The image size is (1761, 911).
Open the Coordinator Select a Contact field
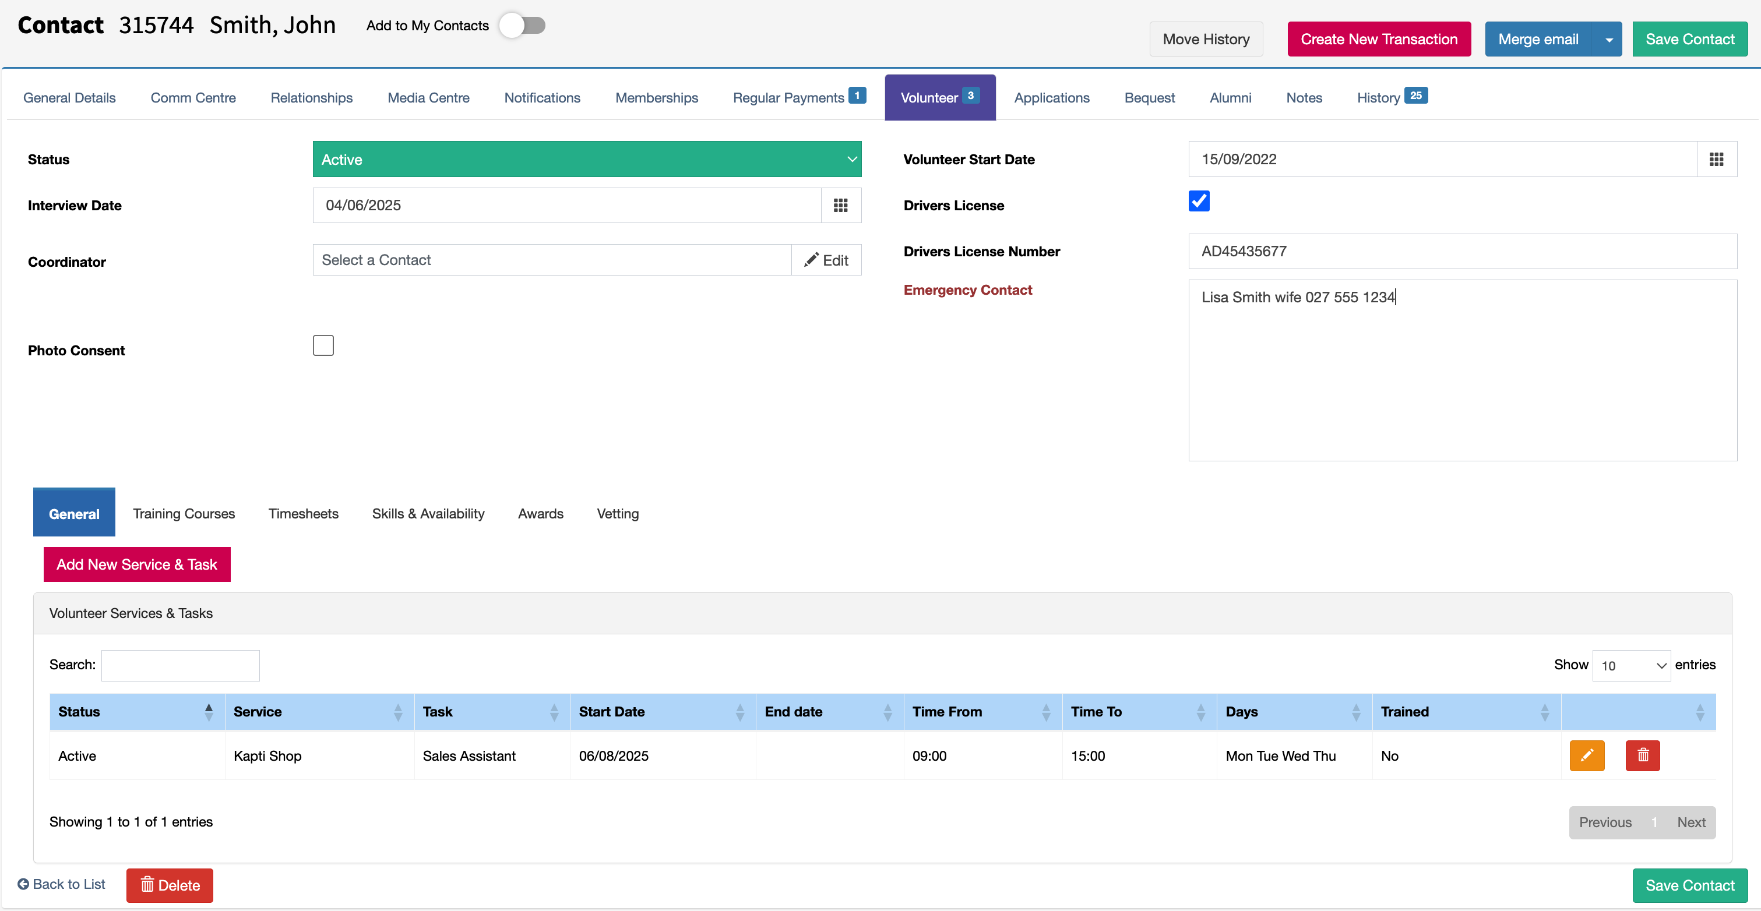[x=552, y=260]
